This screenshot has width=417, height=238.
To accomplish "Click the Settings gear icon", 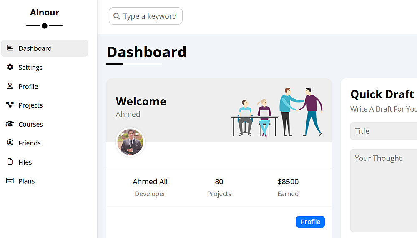I will click(10, 67).
